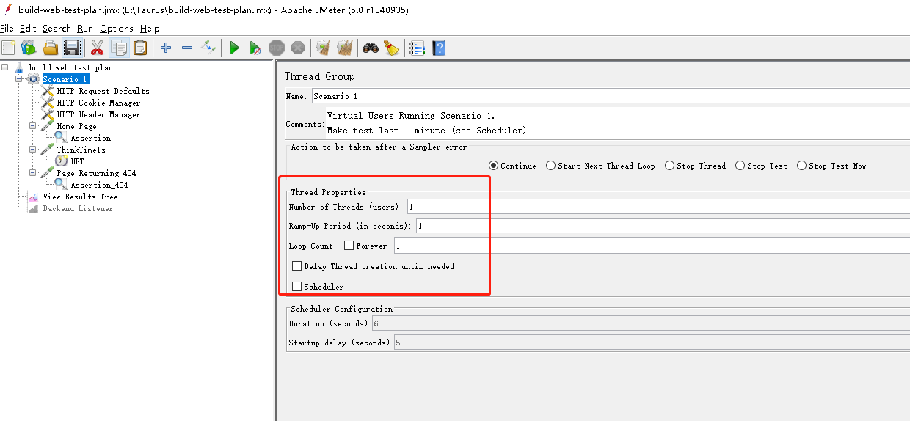Screen dimensions: 910x421
Task: Click the gear icon beside Scenario 1
Action: tap(34, 79)
